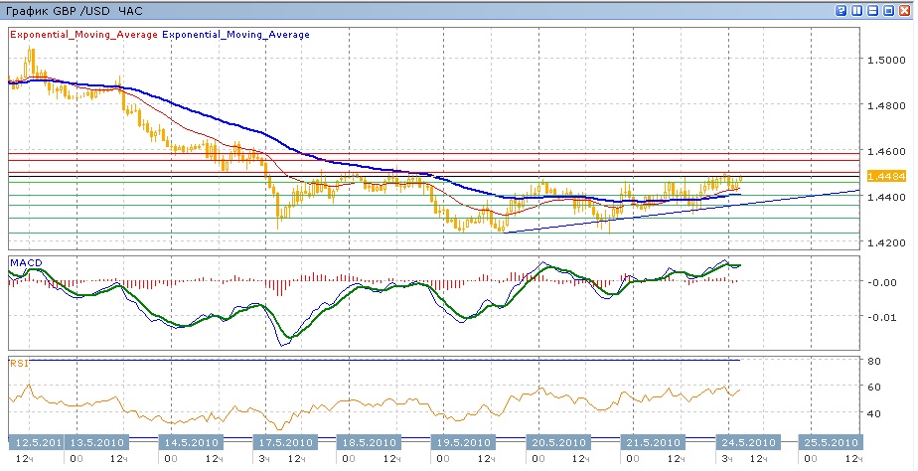
Task: Click the RSI indicator label
Action: pyautogui.click(x=18, y=363)
